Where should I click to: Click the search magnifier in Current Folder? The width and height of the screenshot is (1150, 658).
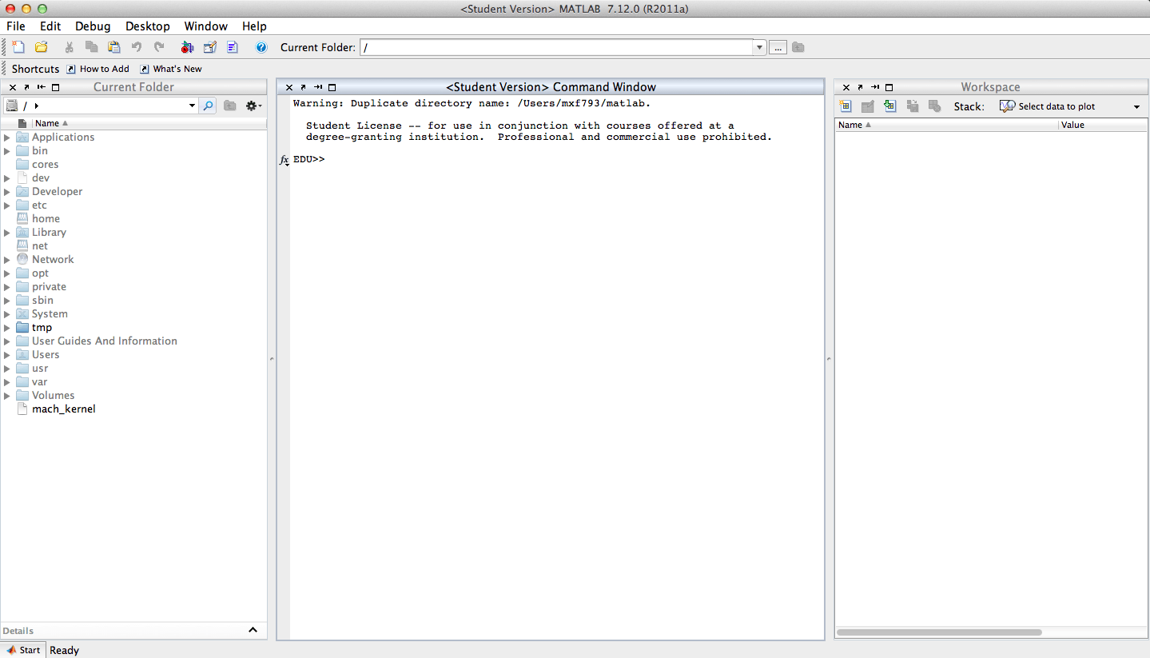point(209,105)
